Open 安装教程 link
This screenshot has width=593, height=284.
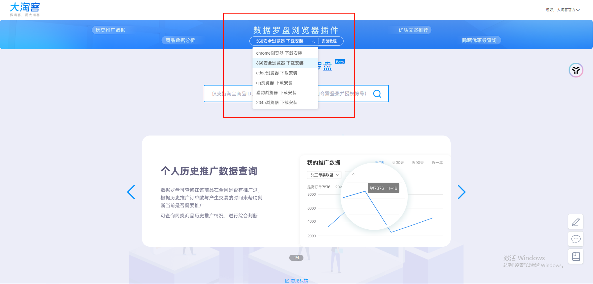pos(329,41)
